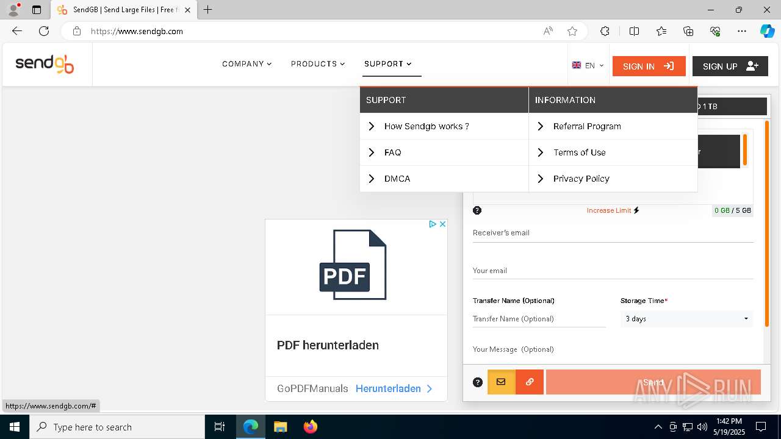Go back with the browser back arrow

[17, 31]
